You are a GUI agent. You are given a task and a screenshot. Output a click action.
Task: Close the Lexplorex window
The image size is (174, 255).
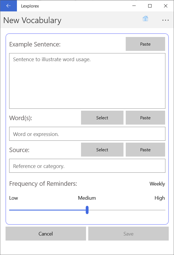[x=166, y=6]
